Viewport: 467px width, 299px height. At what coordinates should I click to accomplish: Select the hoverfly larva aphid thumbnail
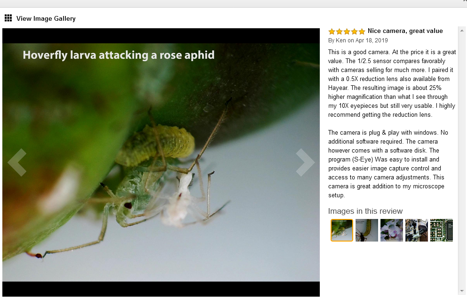point(341,230)
